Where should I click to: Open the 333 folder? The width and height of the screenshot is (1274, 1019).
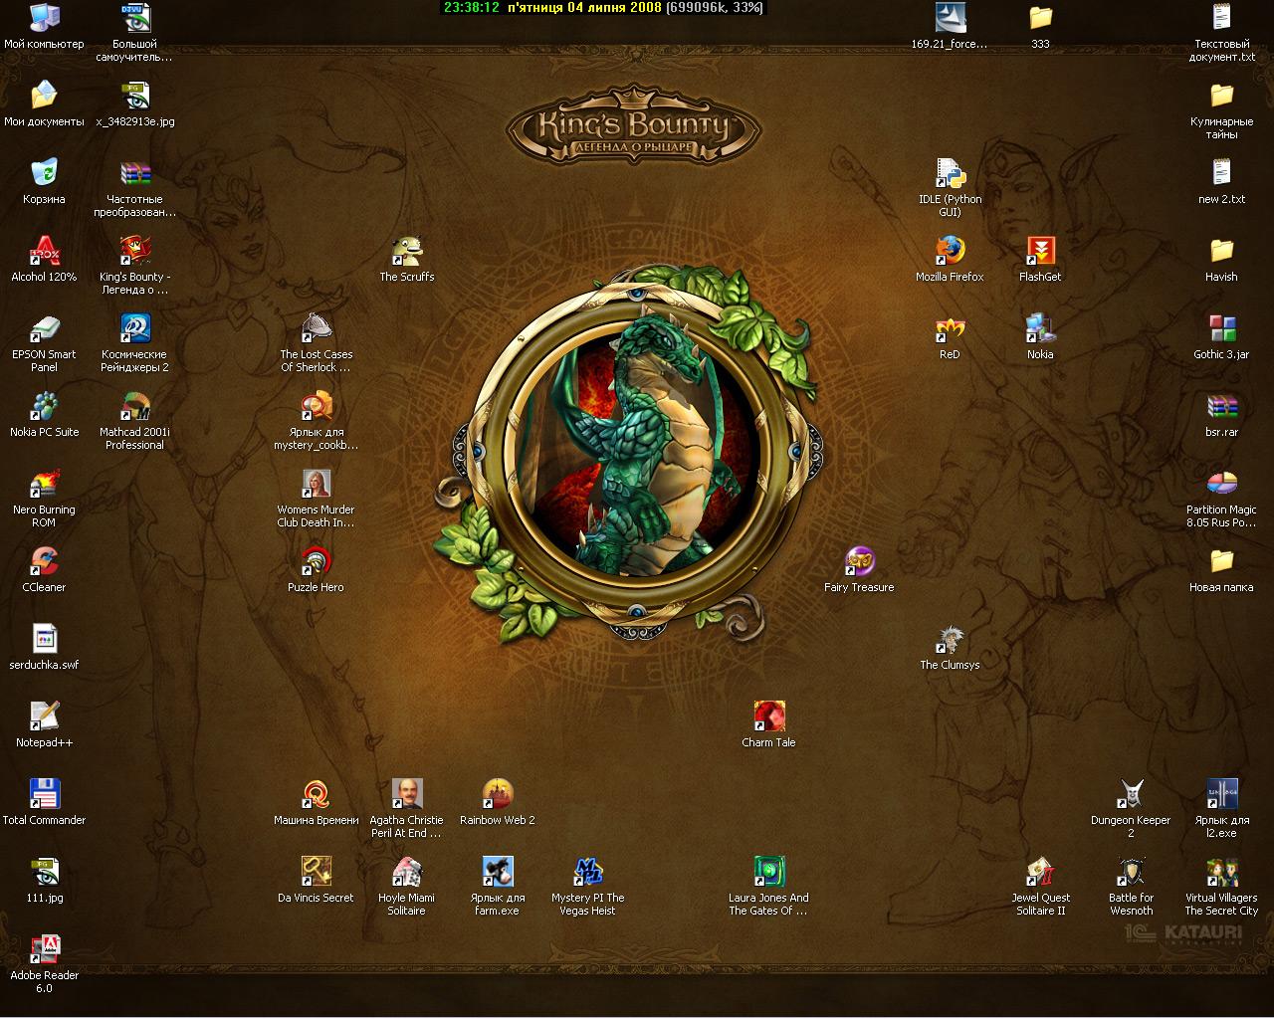1040,17
